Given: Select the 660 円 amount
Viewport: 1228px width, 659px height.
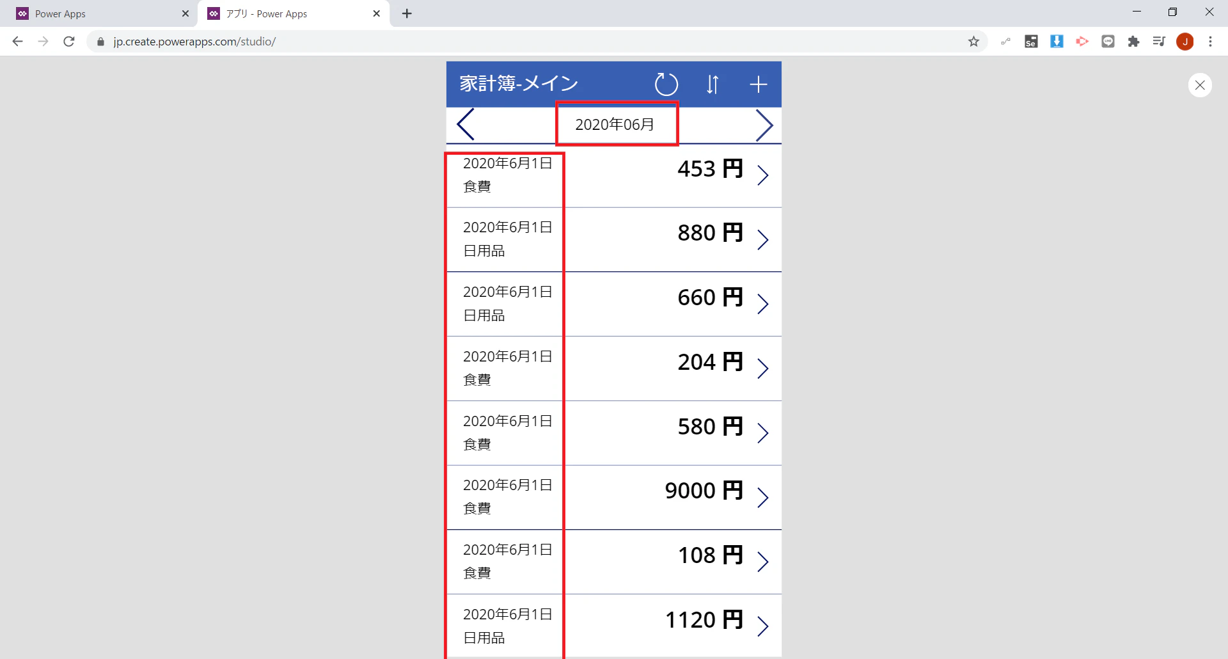Looking at the screenshot, I should [710, 298].
